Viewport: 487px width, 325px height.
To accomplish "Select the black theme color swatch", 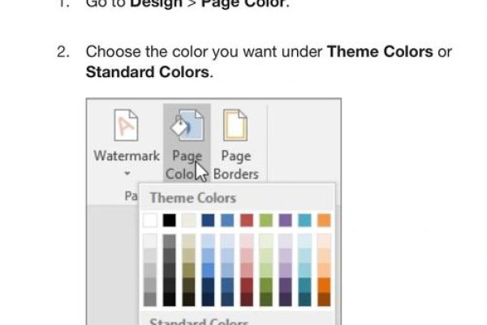I will [169, 220].
